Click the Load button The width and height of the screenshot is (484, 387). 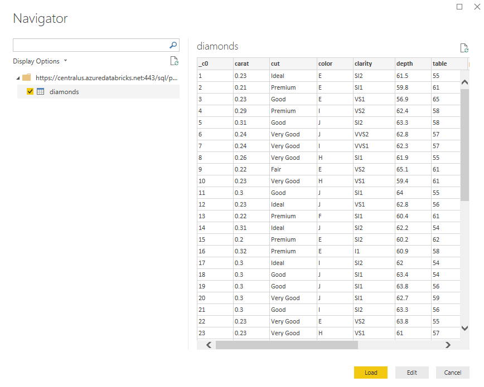pos(371,373)
